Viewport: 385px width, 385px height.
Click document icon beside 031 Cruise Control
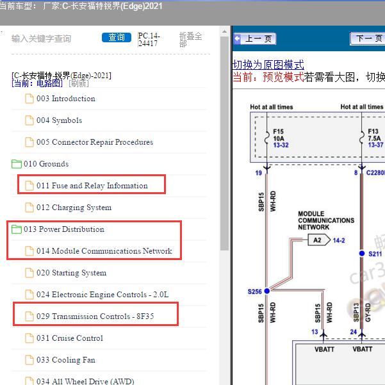coord(29,338)
